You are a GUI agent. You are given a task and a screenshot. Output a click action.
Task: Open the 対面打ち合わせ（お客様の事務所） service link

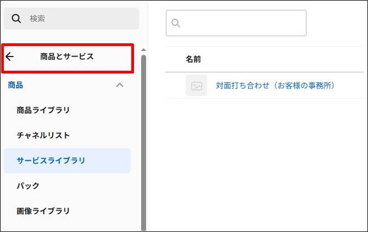click(x=275, y=86)
